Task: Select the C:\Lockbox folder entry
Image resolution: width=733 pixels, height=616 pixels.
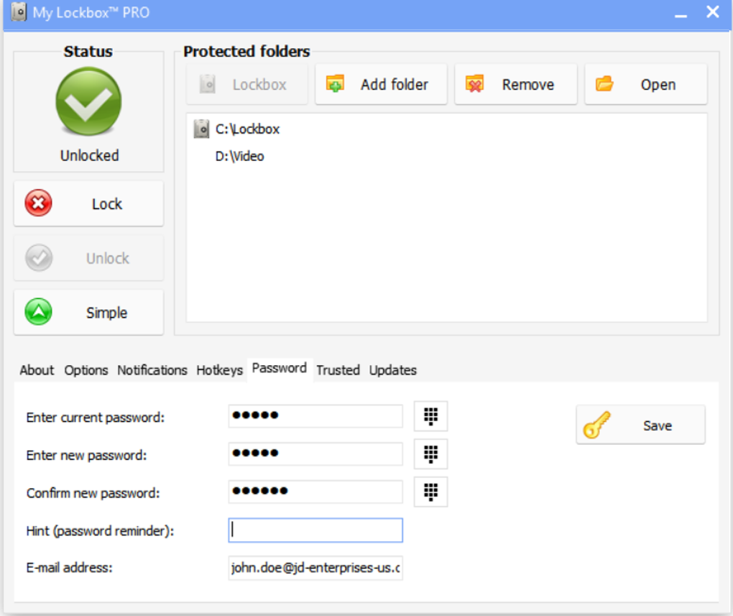Action: (x=247, y=129)
